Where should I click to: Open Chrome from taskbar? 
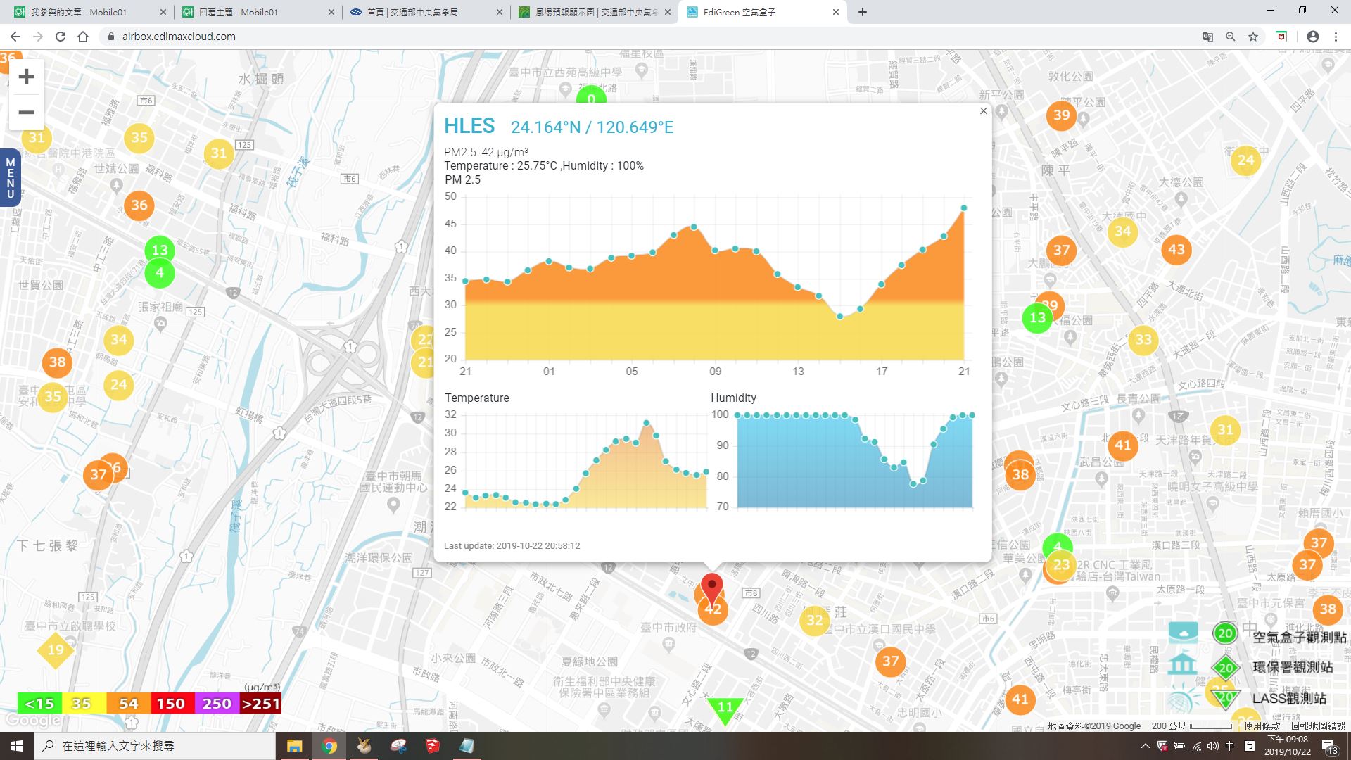click(x=329, y=746)
